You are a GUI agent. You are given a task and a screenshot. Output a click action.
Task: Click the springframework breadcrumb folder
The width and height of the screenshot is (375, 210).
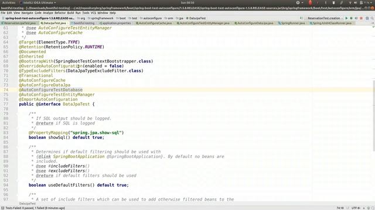101,18
